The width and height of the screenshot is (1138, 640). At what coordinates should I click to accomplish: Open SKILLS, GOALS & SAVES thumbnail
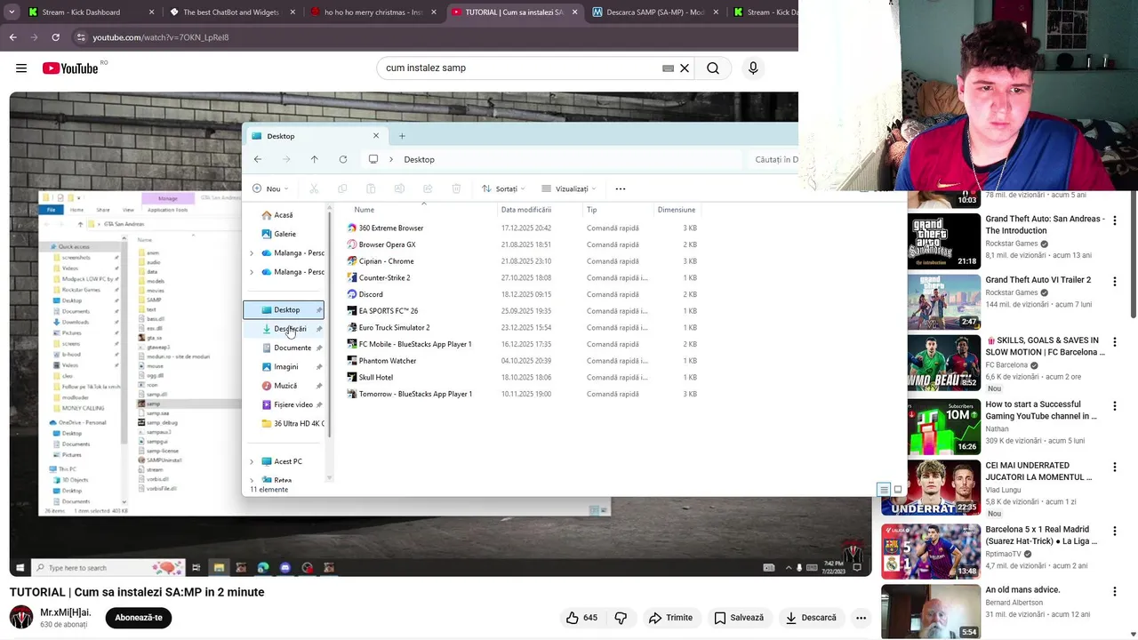(943, 363)
